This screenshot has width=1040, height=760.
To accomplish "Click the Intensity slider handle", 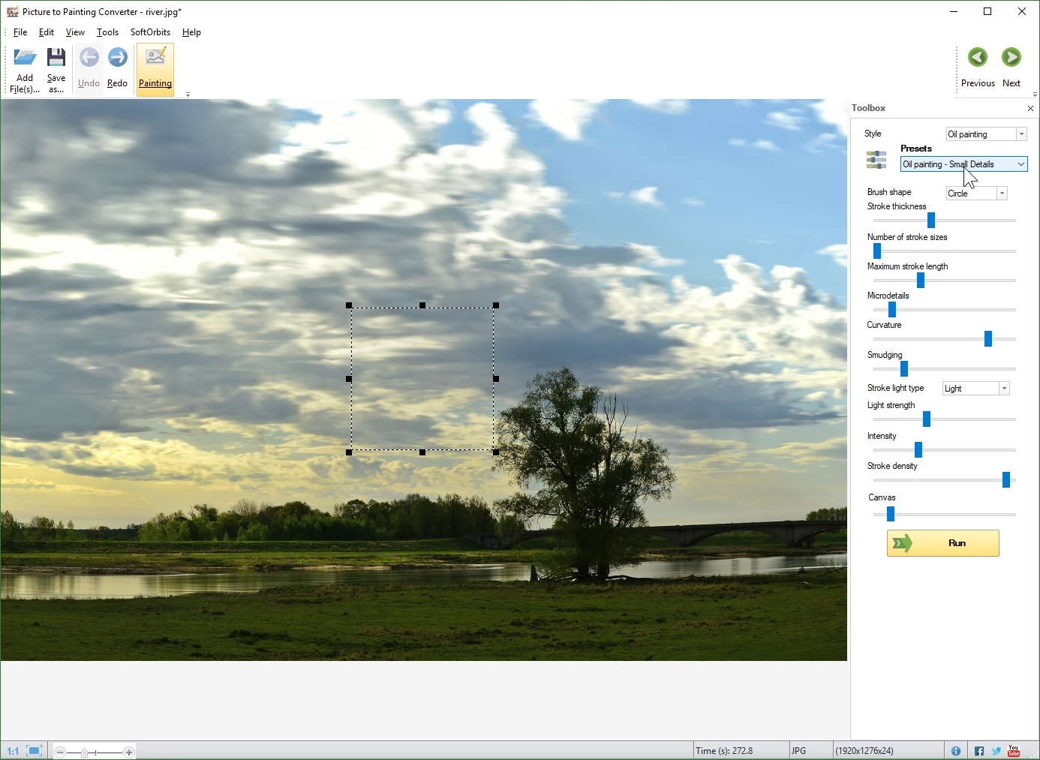I will click(918, 449).
